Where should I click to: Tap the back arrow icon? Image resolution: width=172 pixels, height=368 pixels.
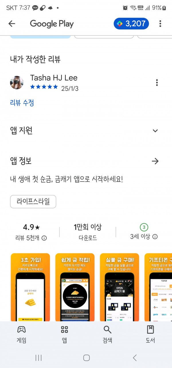(x=12, y=24)
